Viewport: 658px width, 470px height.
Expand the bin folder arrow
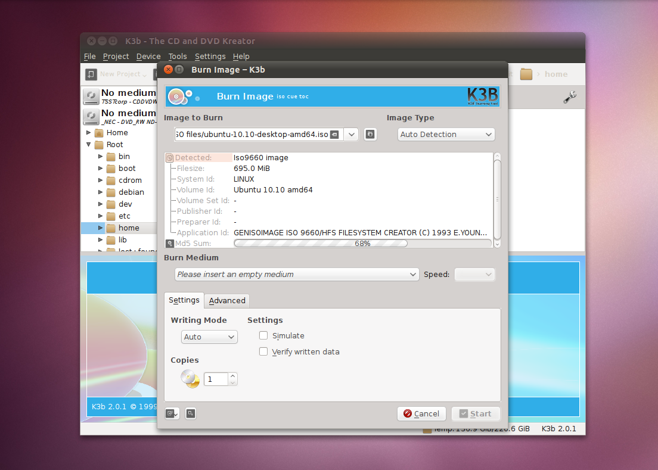tap(100, 157)
